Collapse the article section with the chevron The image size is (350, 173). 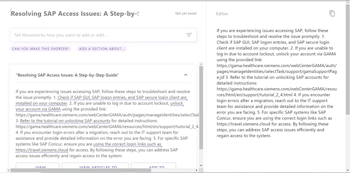tap(186, 75)
